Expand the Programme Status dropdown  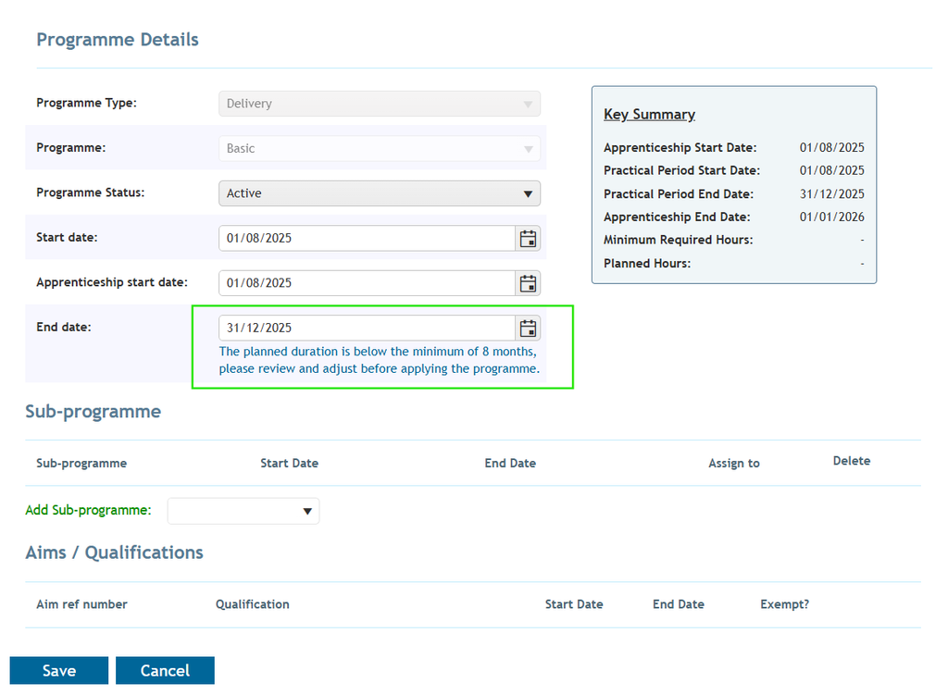tap(379, 193)
